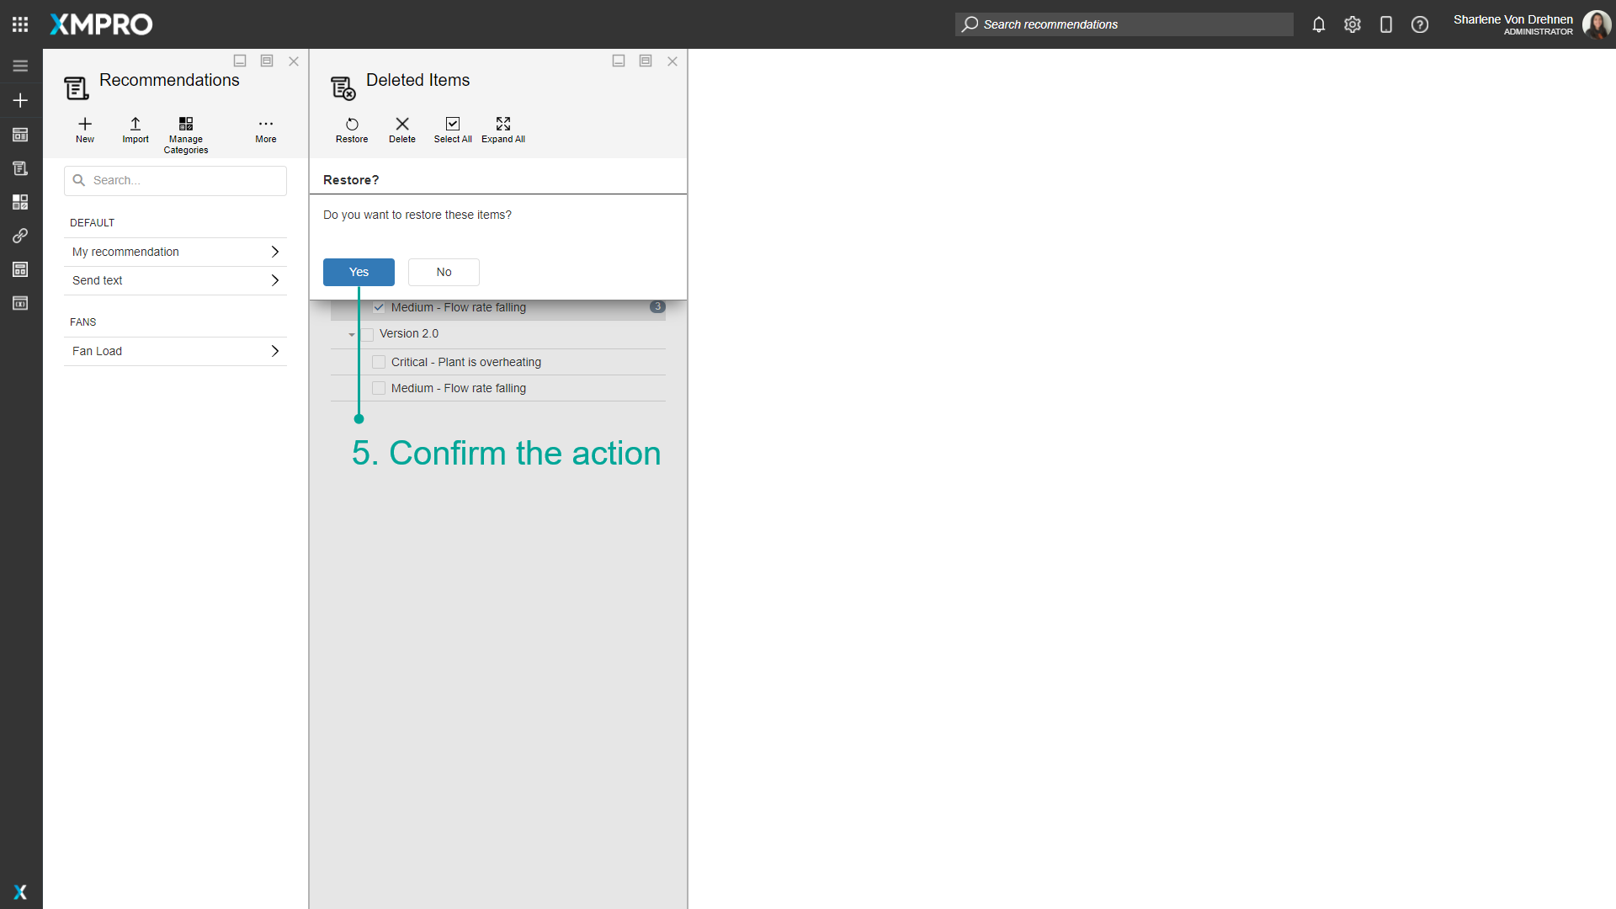Open the XMPRO app launcher grid
Screen dimensions: 1616x909
click(x=20, y=24)
